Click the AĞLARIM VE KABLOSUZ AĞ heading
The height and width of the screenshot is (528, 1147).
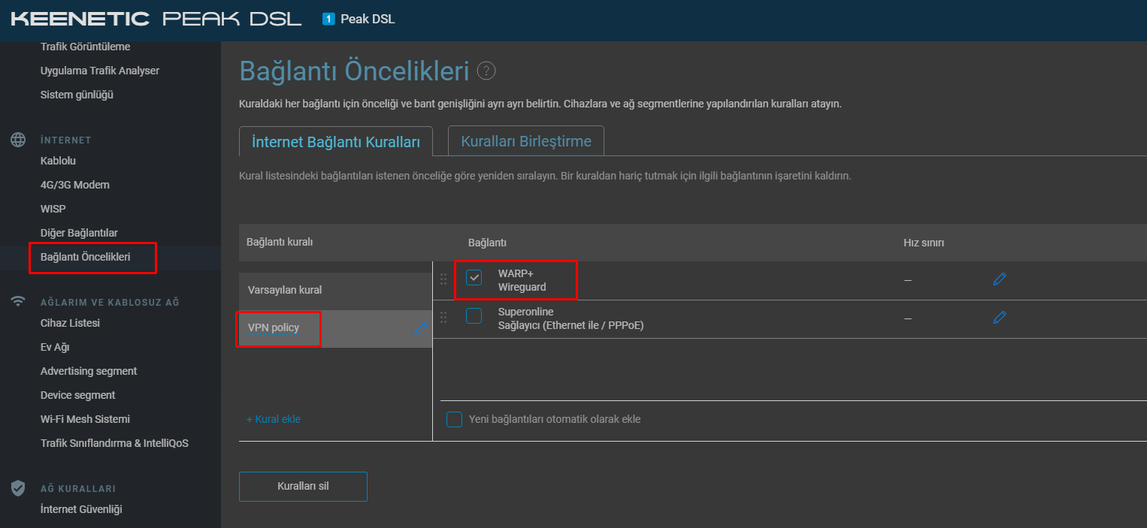click(110, 302)
